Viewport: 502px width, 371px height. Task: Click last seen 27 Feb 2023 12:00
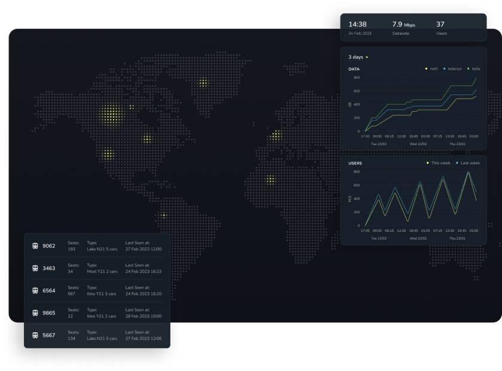tap(143, 249)
